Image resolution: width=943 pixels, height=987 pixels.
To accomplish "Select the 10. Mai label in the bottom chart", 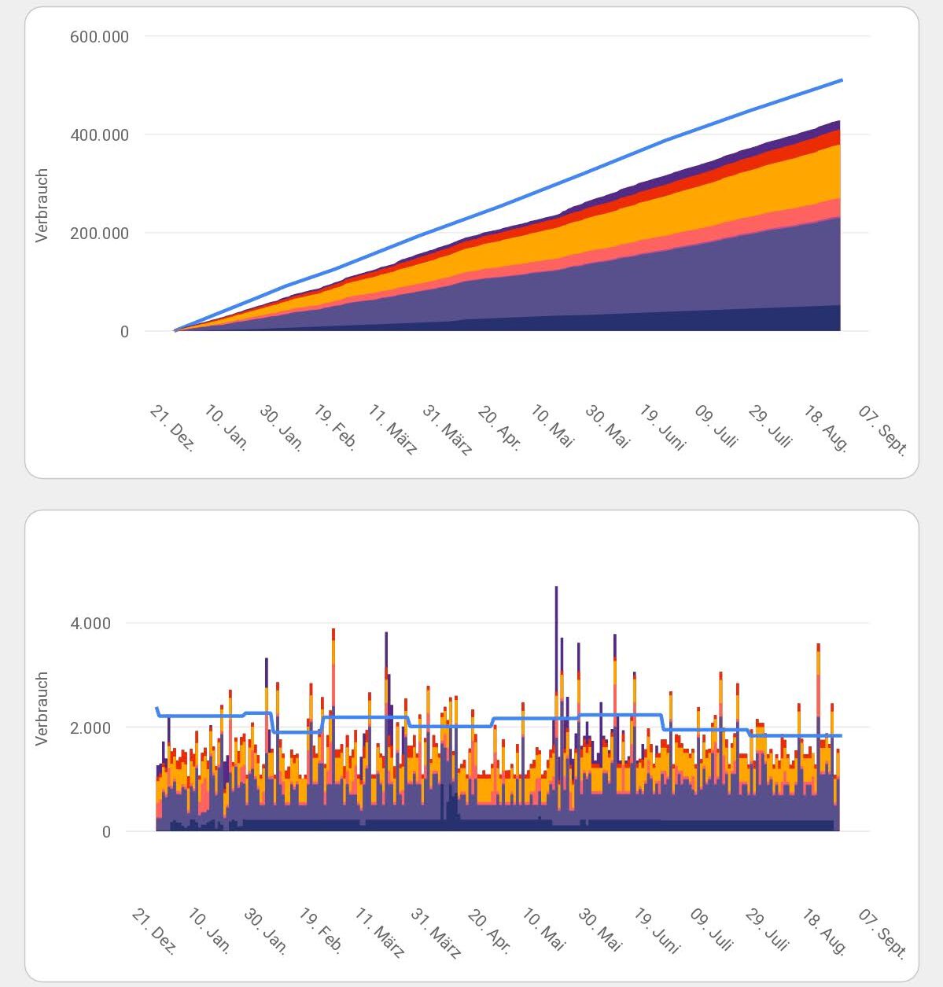I will (543, 930).
